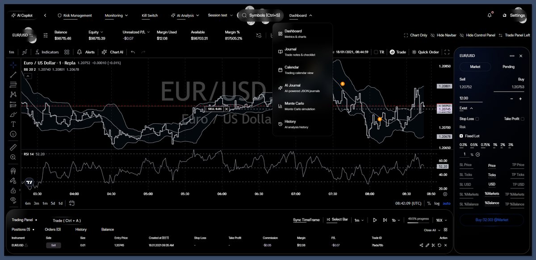Undo last chart action
Screen dimensions: 536x260
pyautogui.click(x=133, y=52)
